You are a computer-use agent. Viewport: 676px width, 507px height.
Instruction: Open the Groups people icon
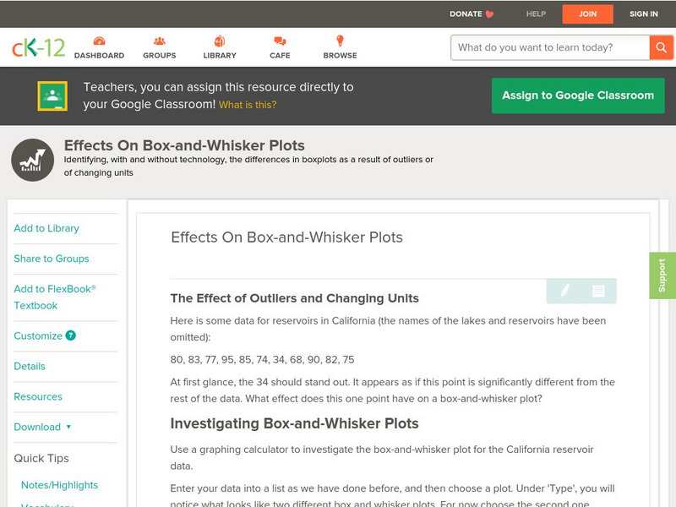pyautogui.click(x=160, y=41)
